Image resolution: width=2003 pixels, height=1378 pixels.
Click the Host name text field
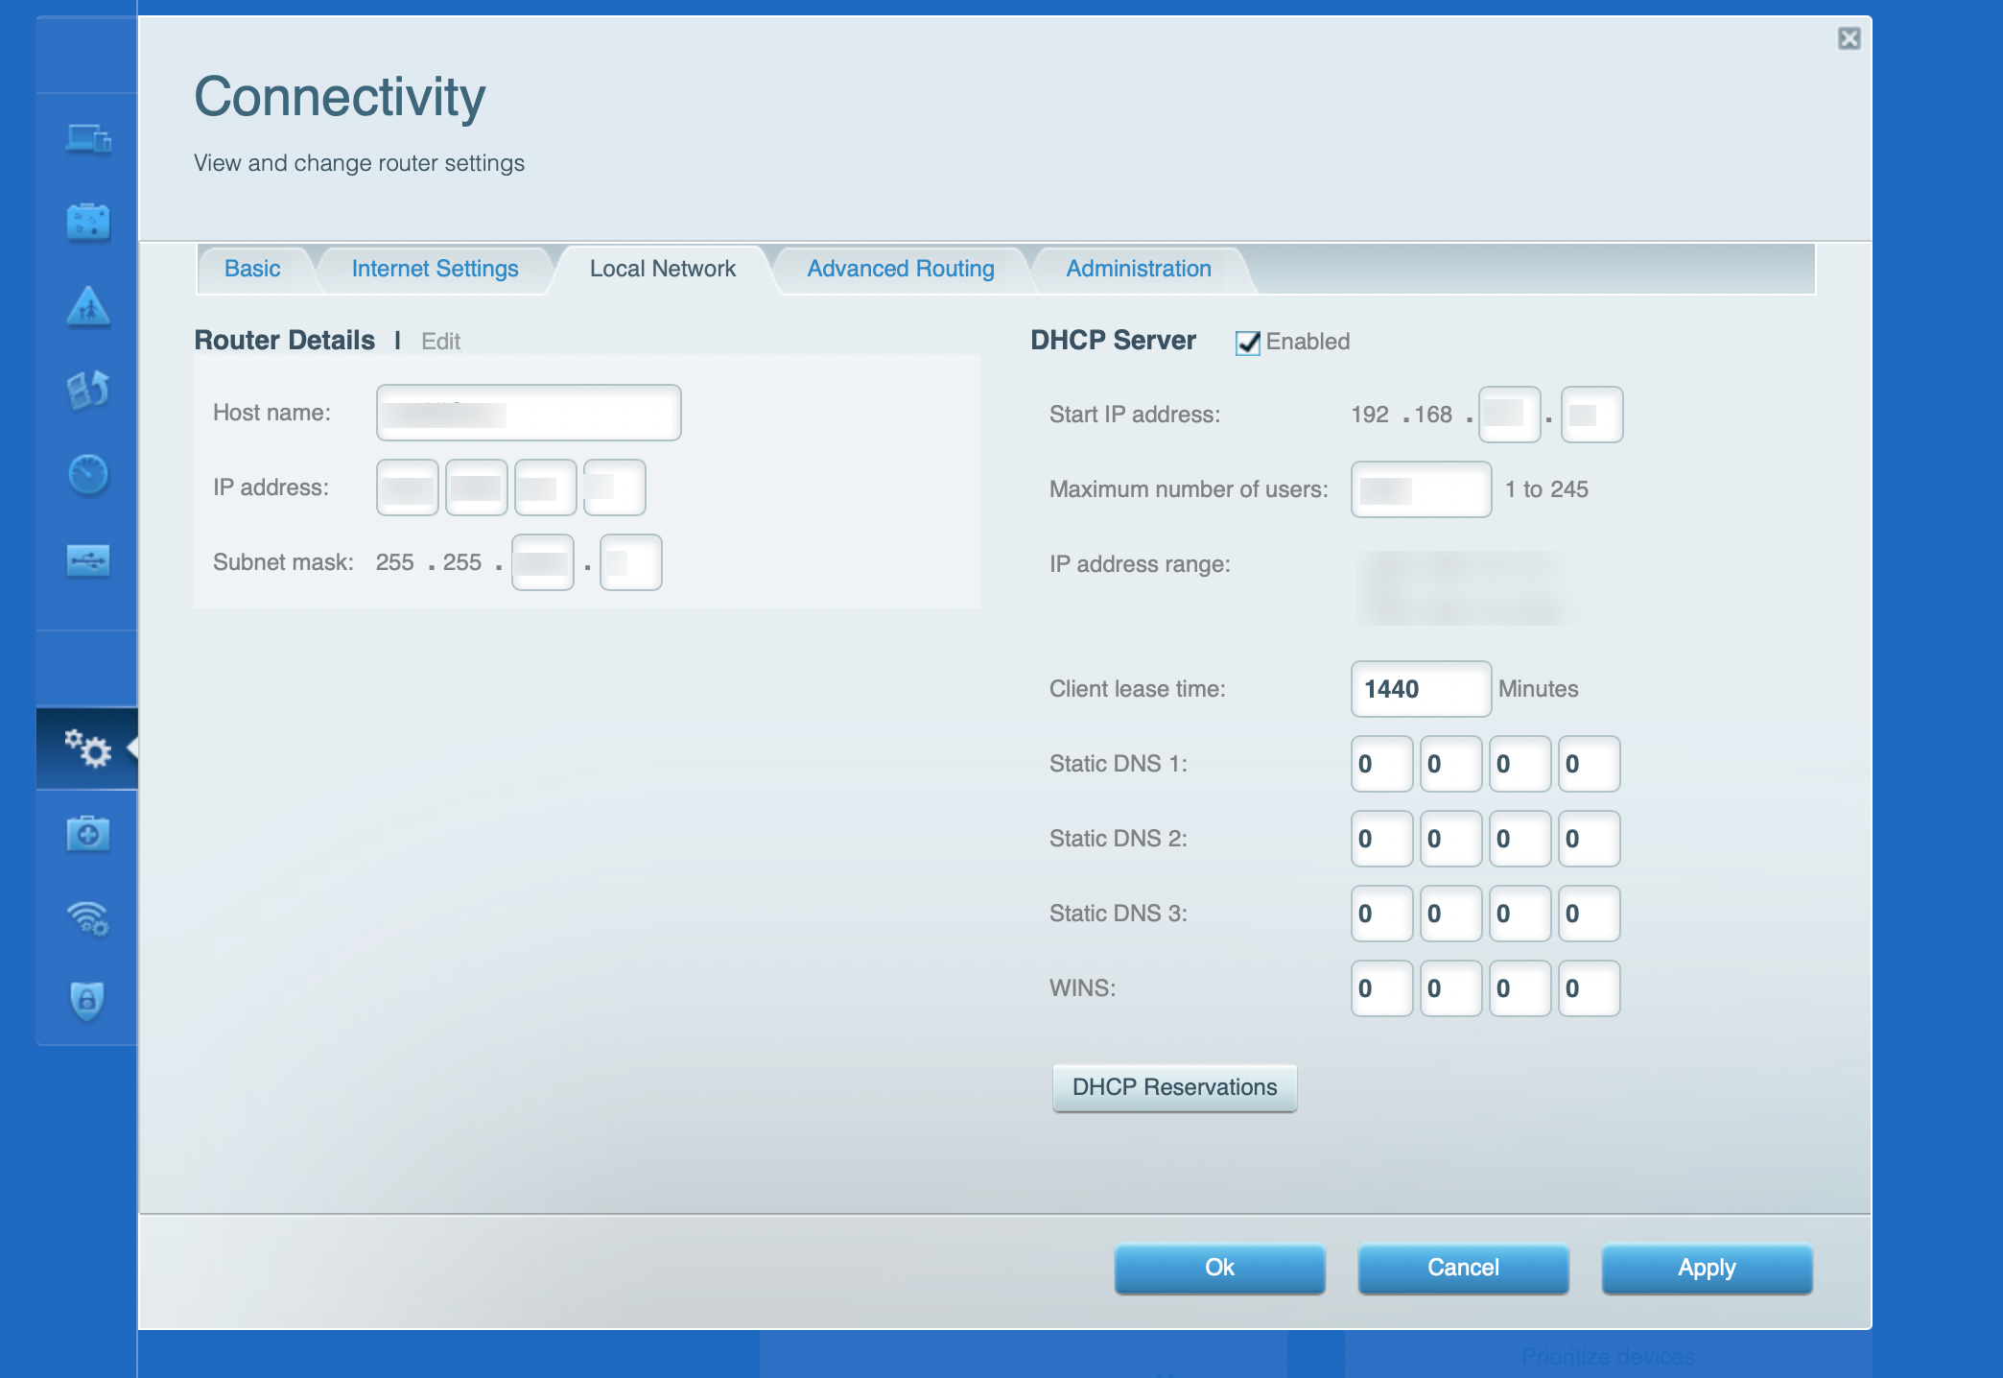[x=529, y=413]
